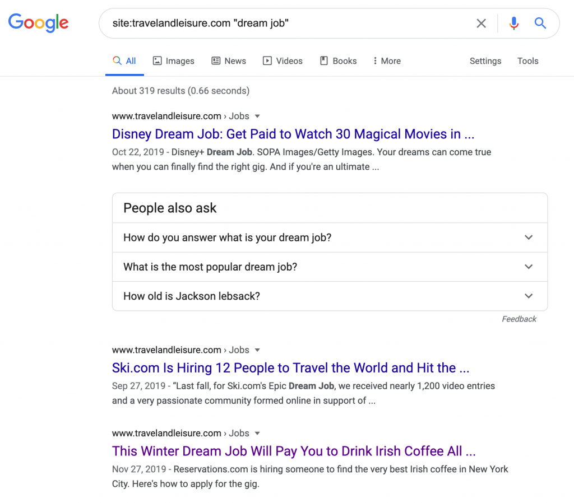Switch to the Images tab
The height and width of the screenshot is (503, 574).
[174, 61]
